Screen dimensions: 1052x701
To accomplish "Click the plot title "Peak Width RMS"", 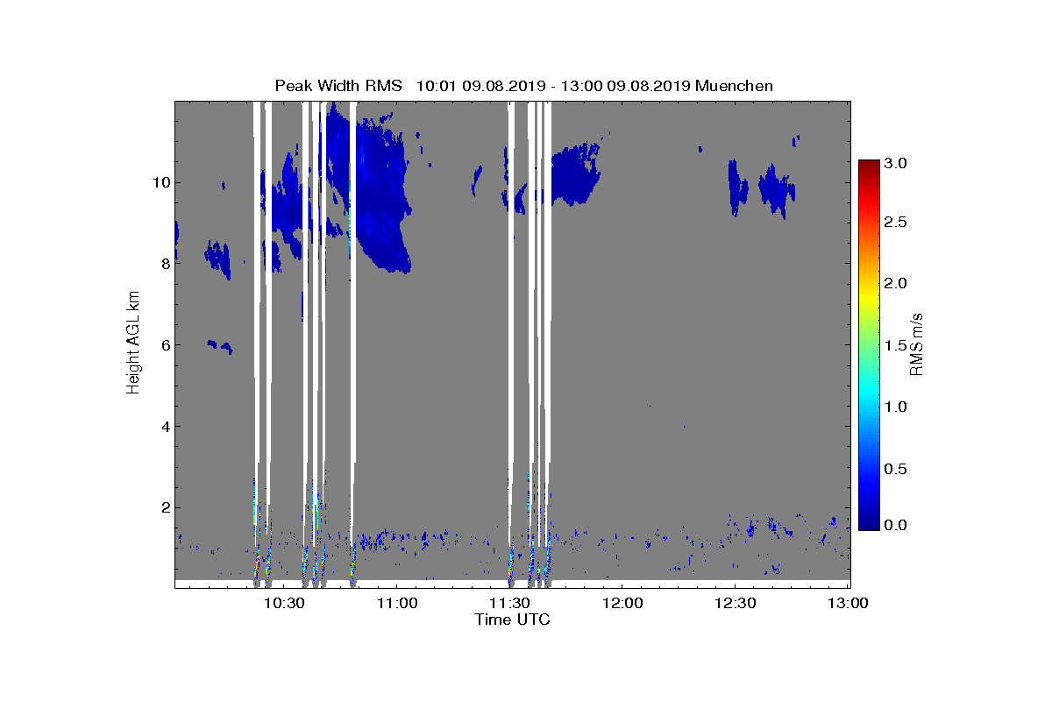I will click(x=338, y=86).
